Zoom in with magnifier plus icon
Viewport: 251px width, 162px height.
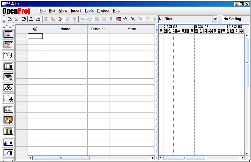point(125,19)
